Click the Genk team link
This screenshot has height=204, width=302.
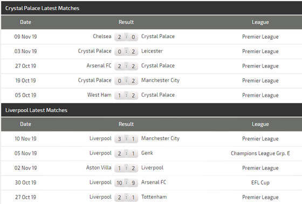click(147, 153)
